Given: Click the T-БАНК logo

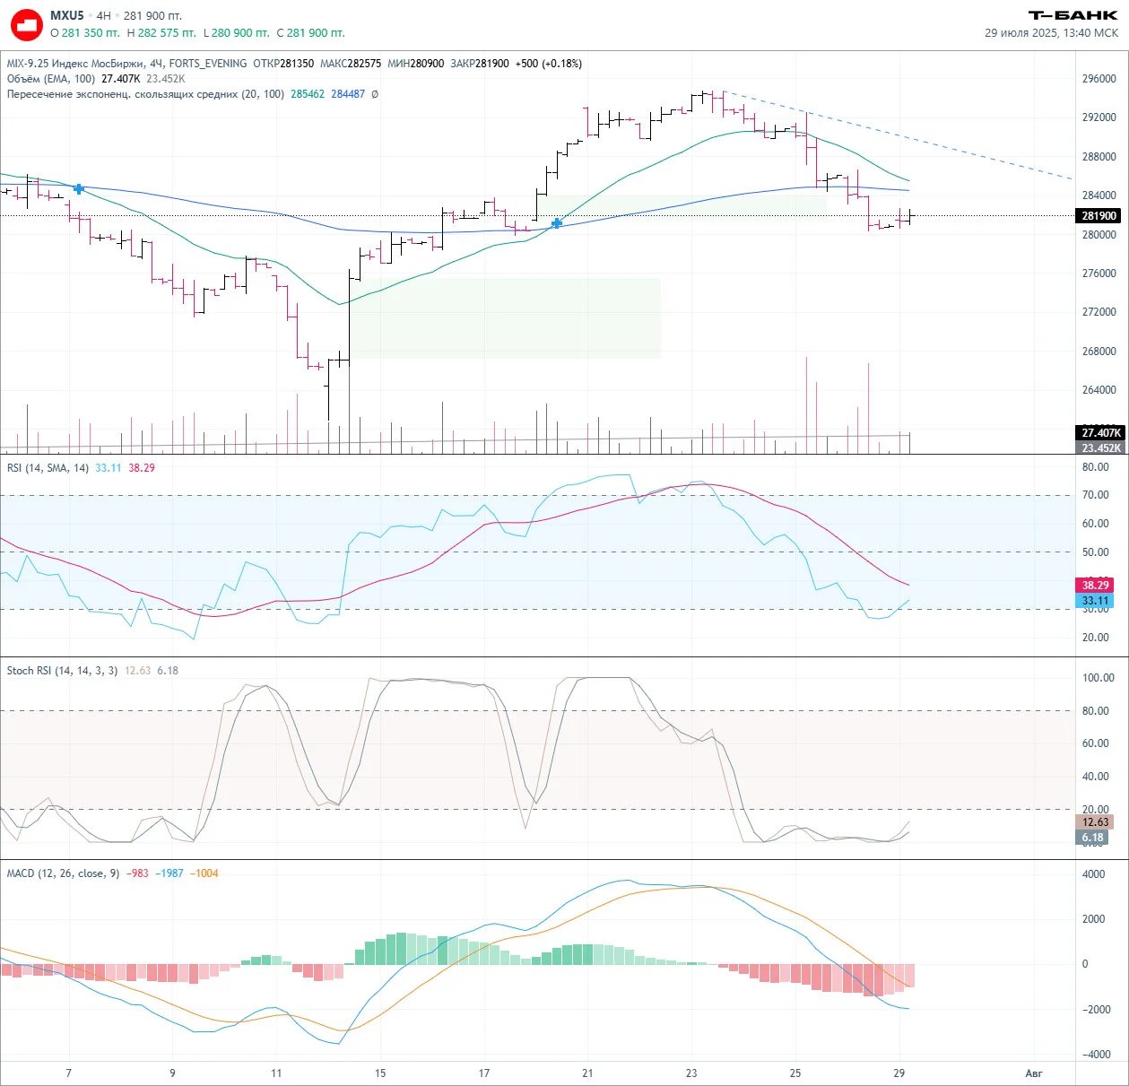Looking at the screenshot, I should click(1073, 15).
